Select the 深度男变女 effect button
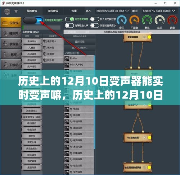The image size is (180, 175). tap(32, 111)
